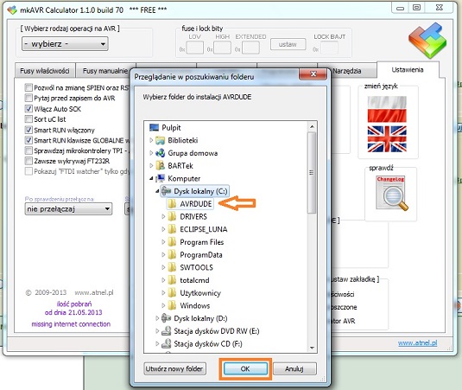462x390 pixels.
Task: Confirm folder selection with OK
Action: [245, 368]
